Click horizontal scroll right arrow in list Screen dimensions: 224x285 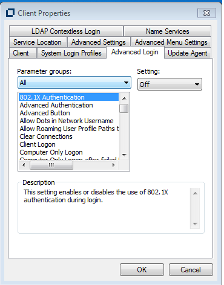coord(113,165)
